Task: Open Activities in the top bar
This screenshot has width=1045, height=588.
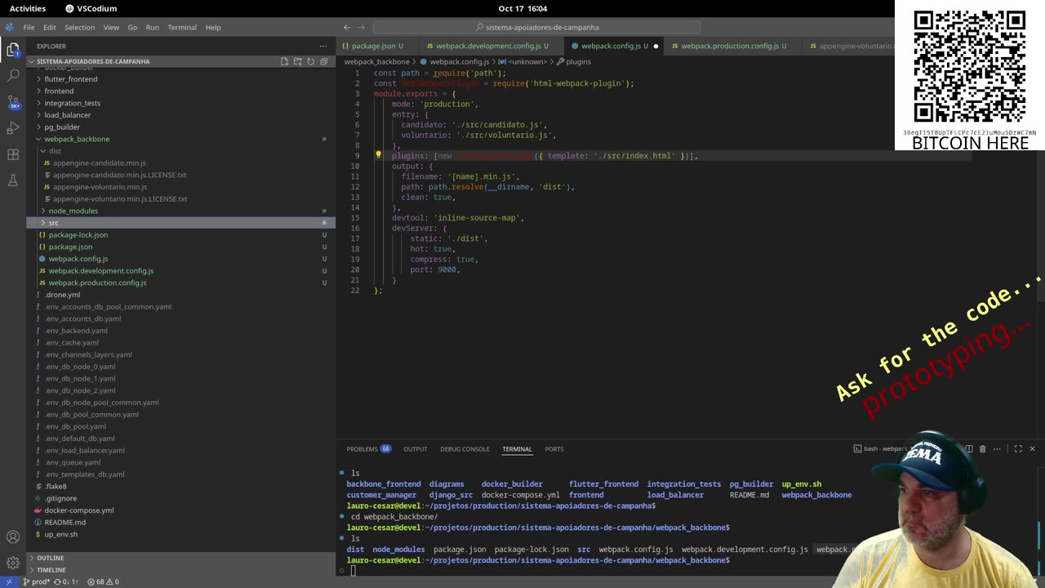Action: tap(28, 8)
